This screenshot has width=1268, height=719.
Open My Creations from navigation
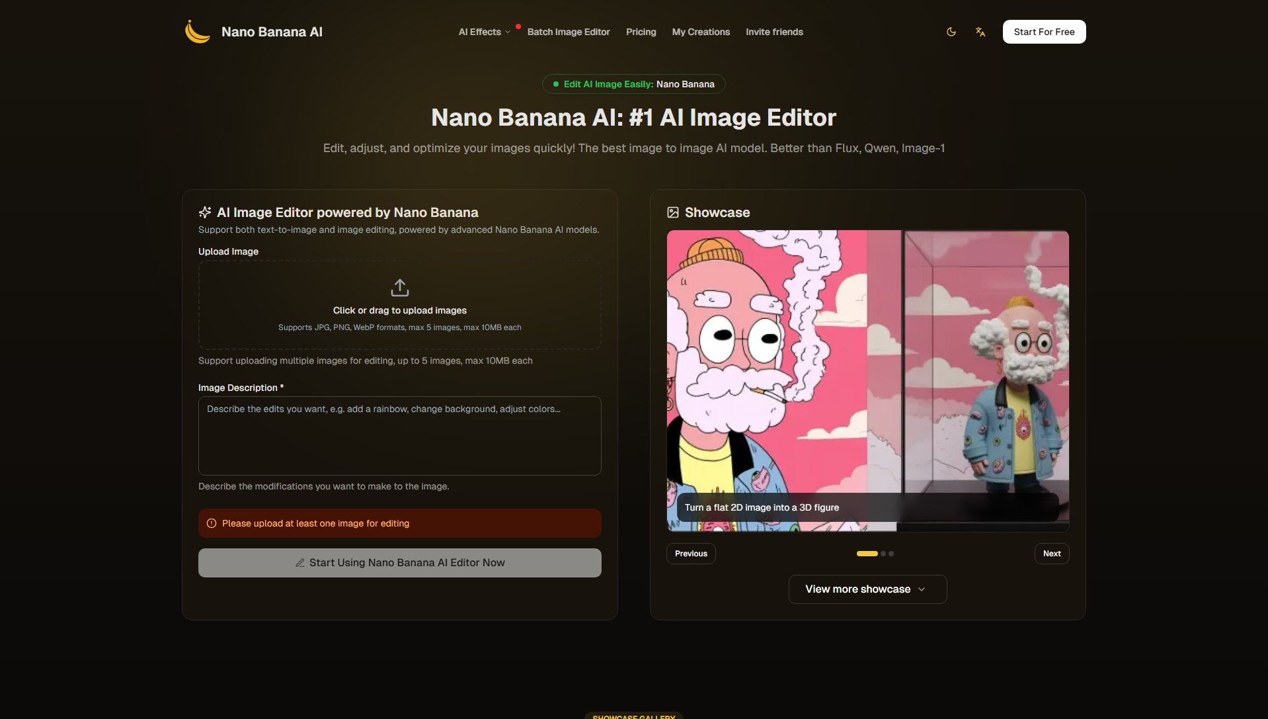coord(700,32)
